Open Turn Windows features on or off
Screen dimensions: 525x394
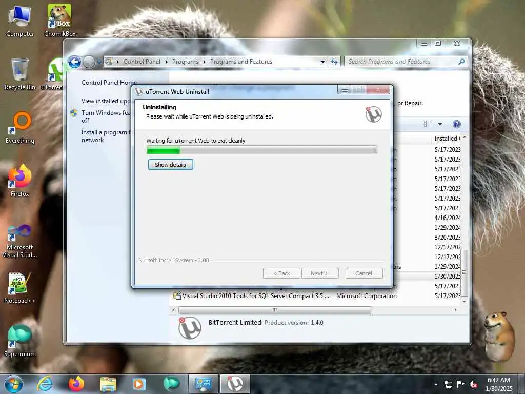point(106,116)
